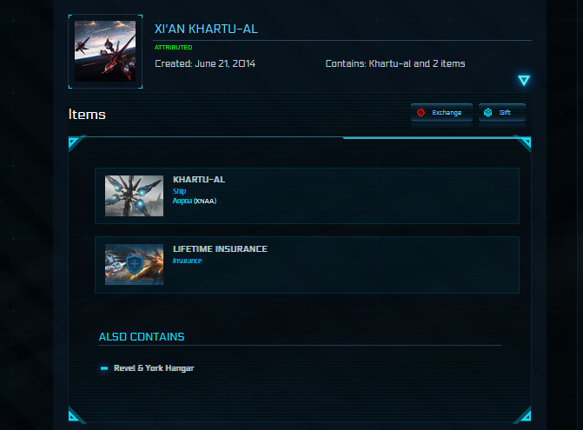Click the Khartu-al ship image

pos(134,195)
